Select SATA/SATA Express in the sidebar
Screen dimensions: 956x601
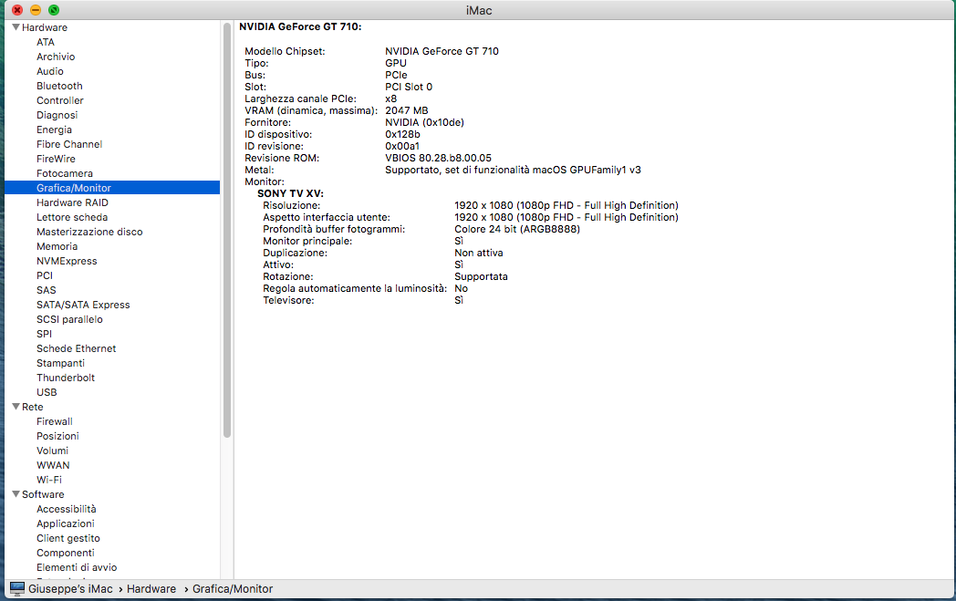(83, 305)
